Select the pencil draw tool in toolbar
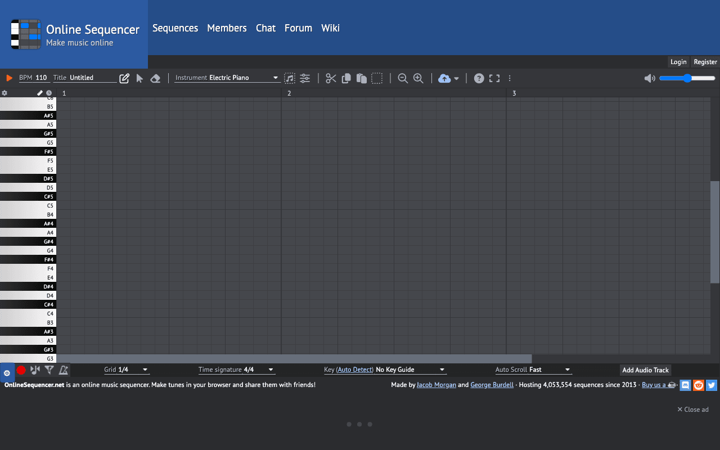The width and height of the screenshot is (720, 450). [x=124, y=78]
